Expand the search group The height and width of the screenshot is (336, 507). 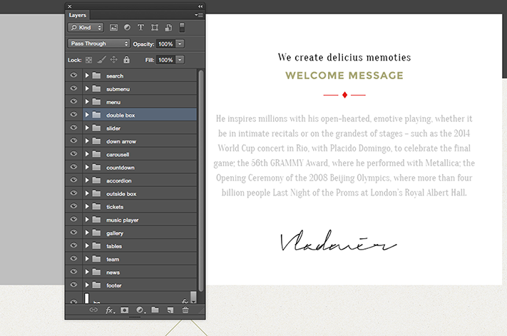tap(87, 76)
